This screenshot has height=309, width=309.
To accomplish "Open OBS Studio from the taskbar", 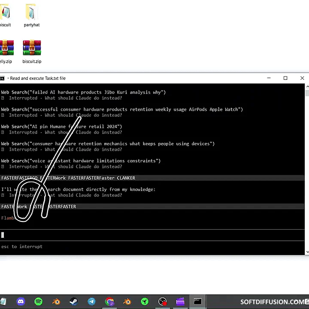I will tap(162, 302).
